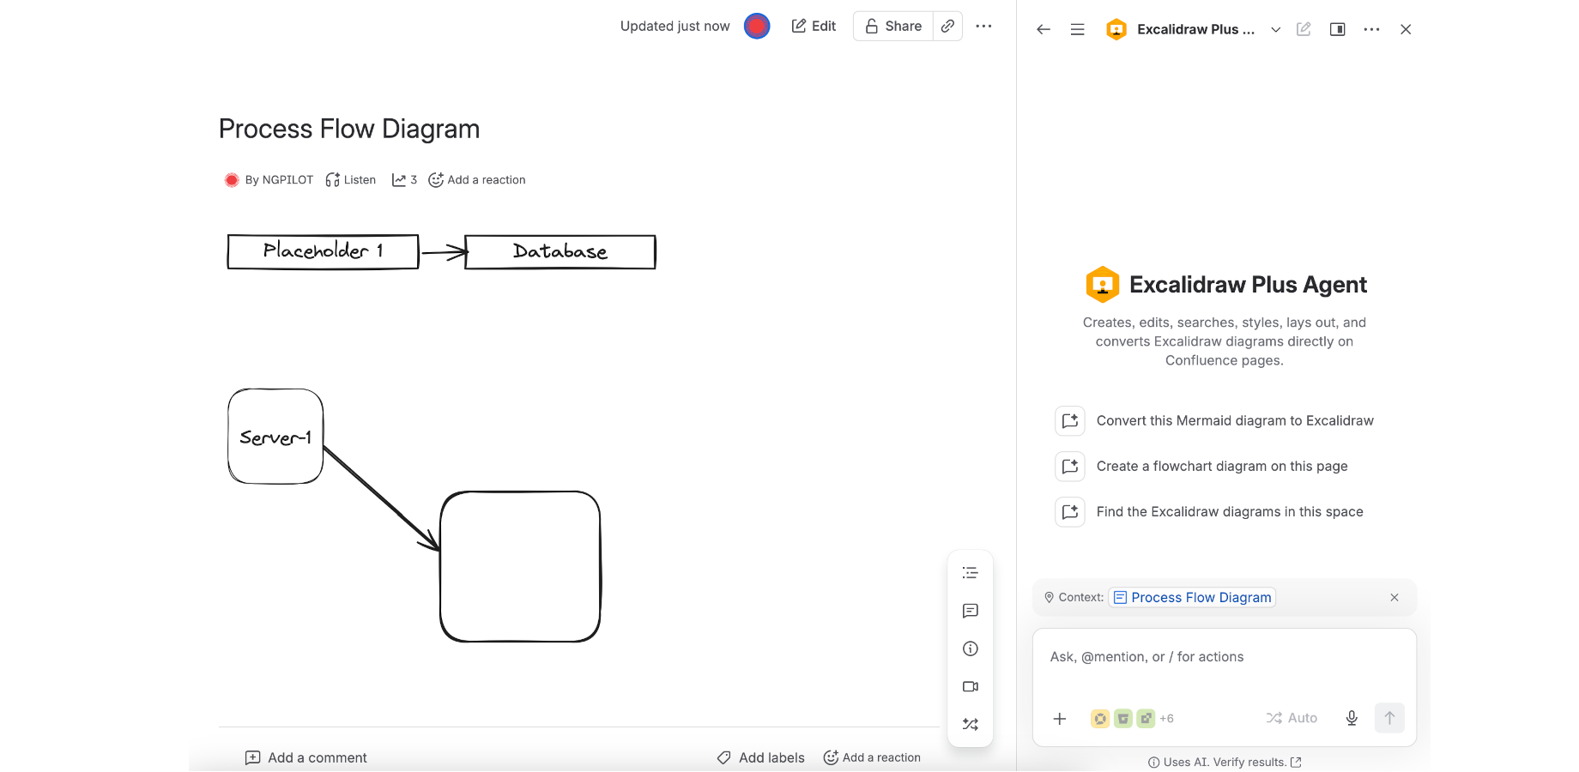Select Convert this Mermaid diagram suggestion
Image resolution: width=1579 pixels, height=772 pixels.
[x=1214, y=420]
